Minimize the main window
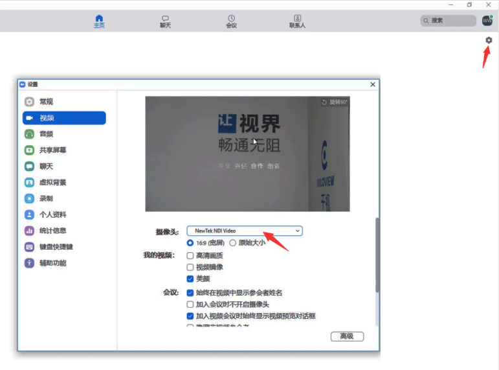Image resolution: width=499 pixels, height=370 pixels. point(450,5)
